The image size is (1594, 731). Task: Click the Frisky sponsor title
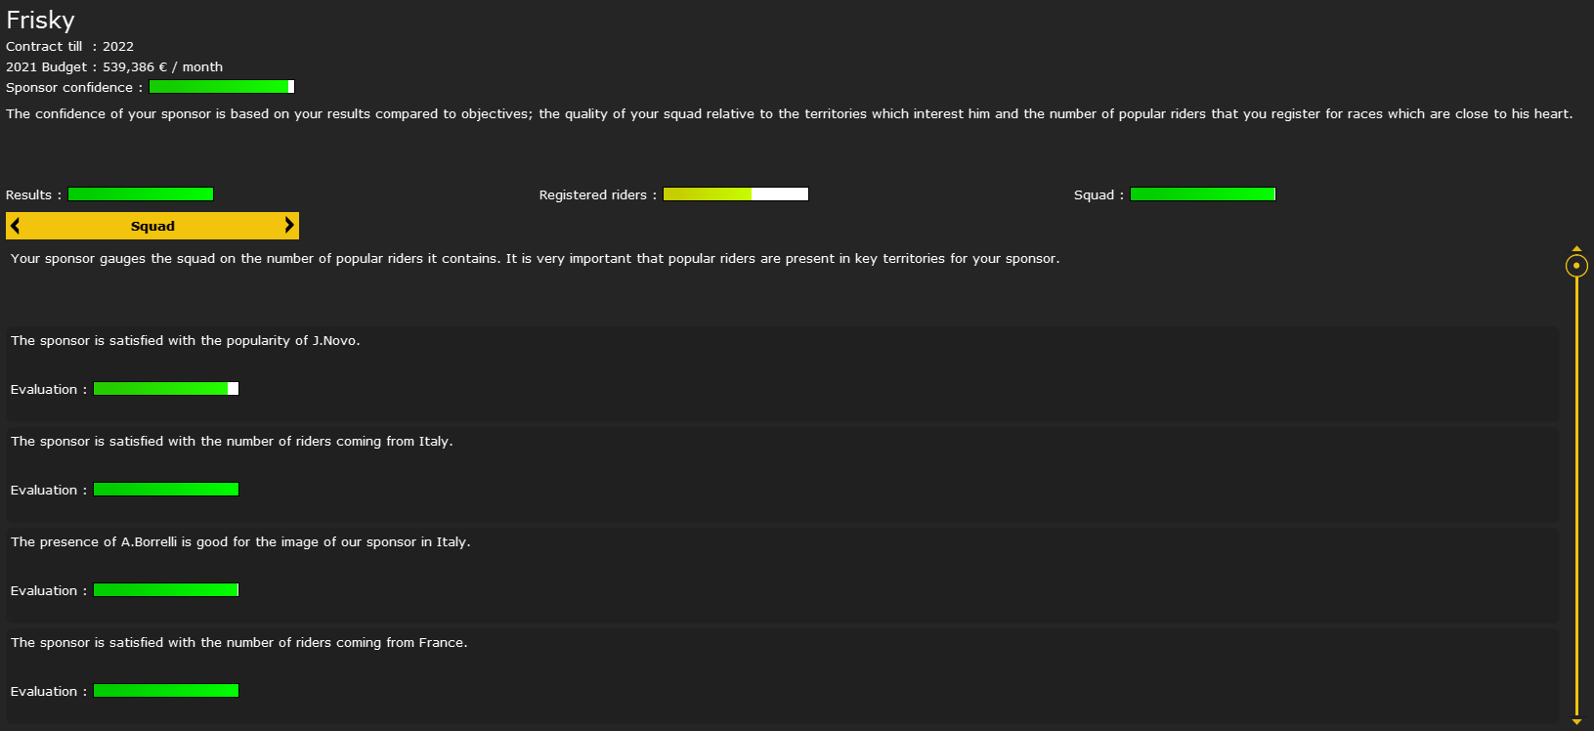pyautogui.click(x=40, y=21)
